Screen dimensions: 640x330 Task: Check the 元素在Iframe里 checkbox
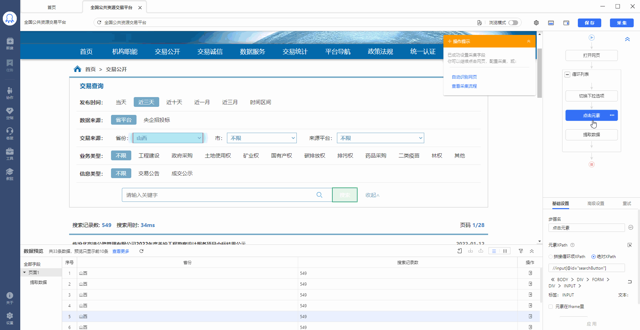point(551,307)
